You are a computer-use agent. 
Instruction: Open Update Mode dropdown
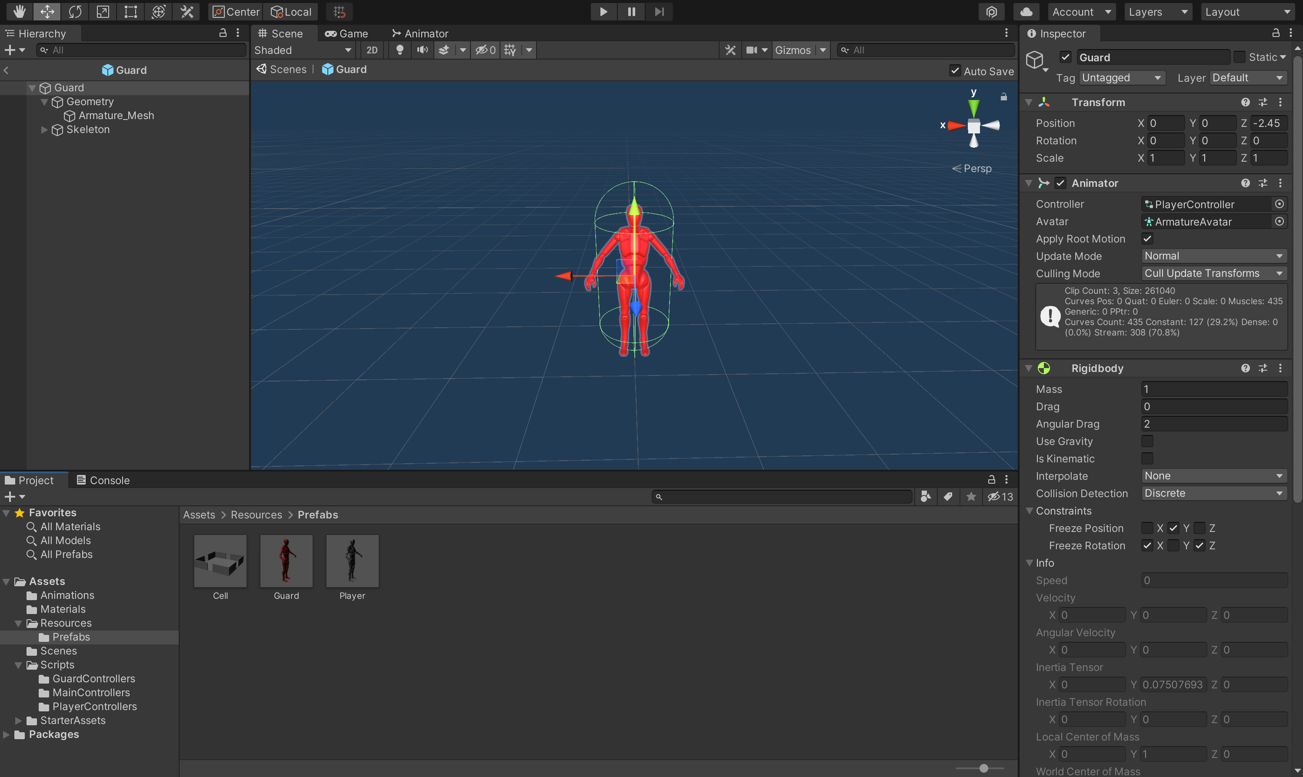1214,256
